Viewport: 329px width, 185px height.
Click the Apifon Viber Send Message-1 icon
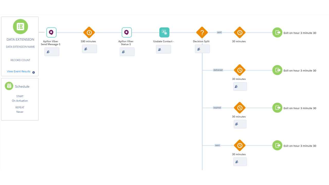click(x=51, y=33)
